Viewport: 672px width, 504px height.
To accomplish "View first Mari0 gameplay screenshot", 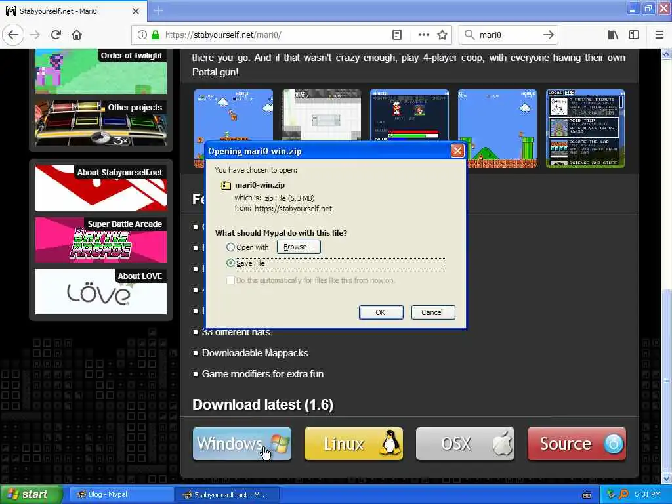I will point(234,115).
